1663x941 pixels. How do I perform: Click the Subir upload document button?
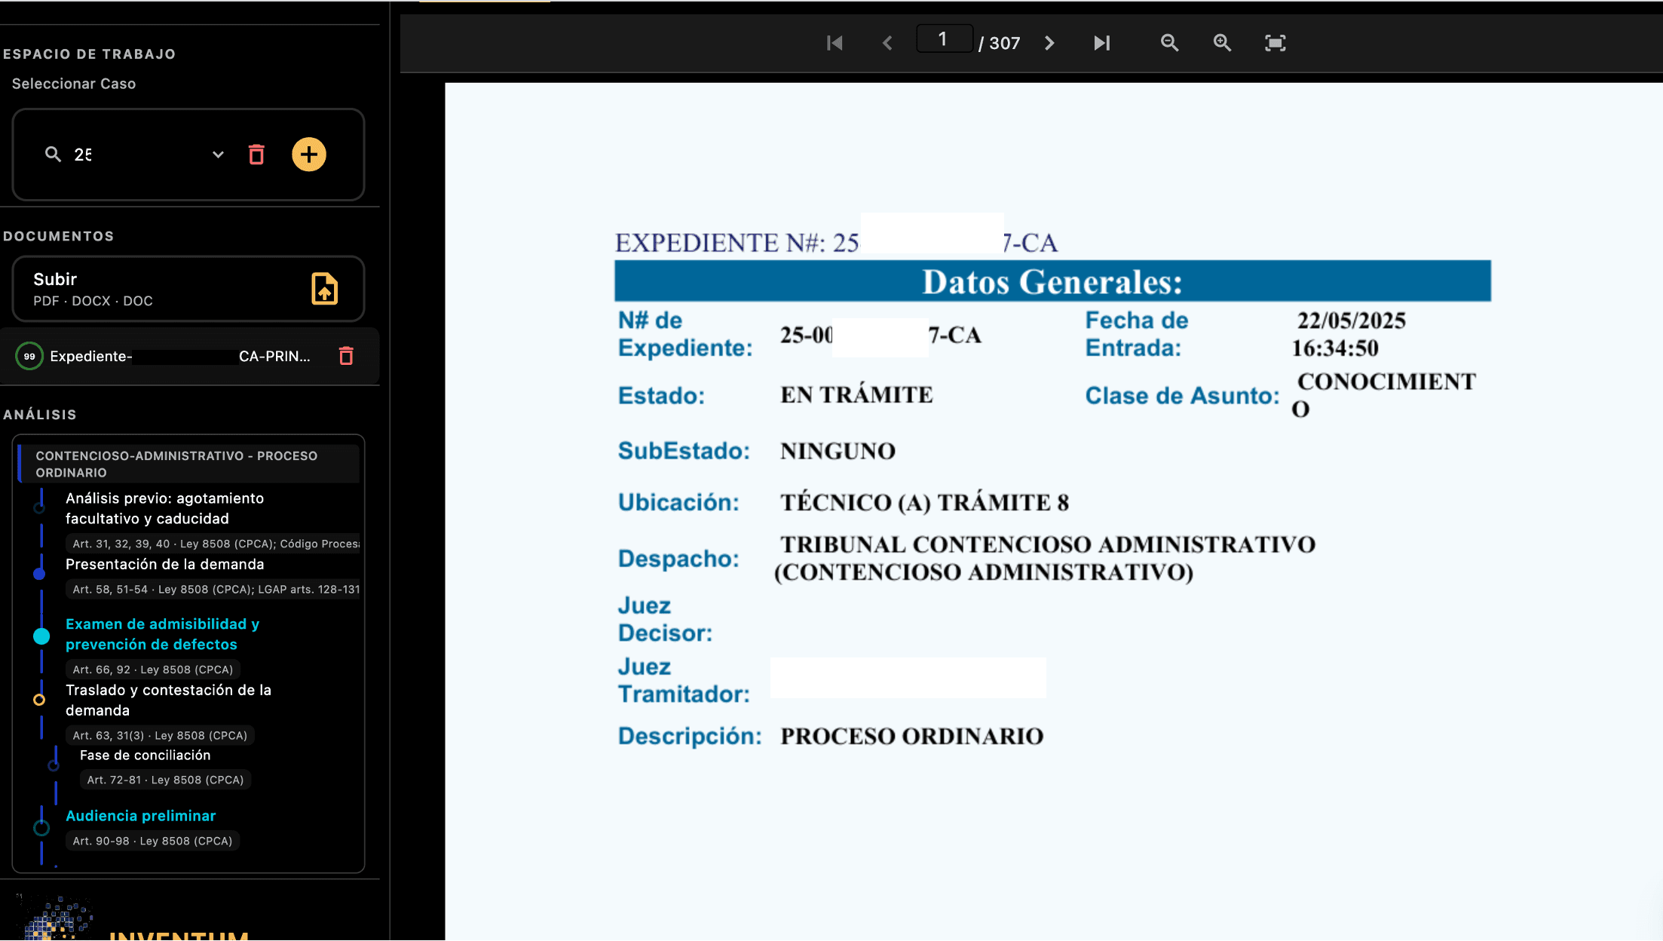click(x=188, y=289)
